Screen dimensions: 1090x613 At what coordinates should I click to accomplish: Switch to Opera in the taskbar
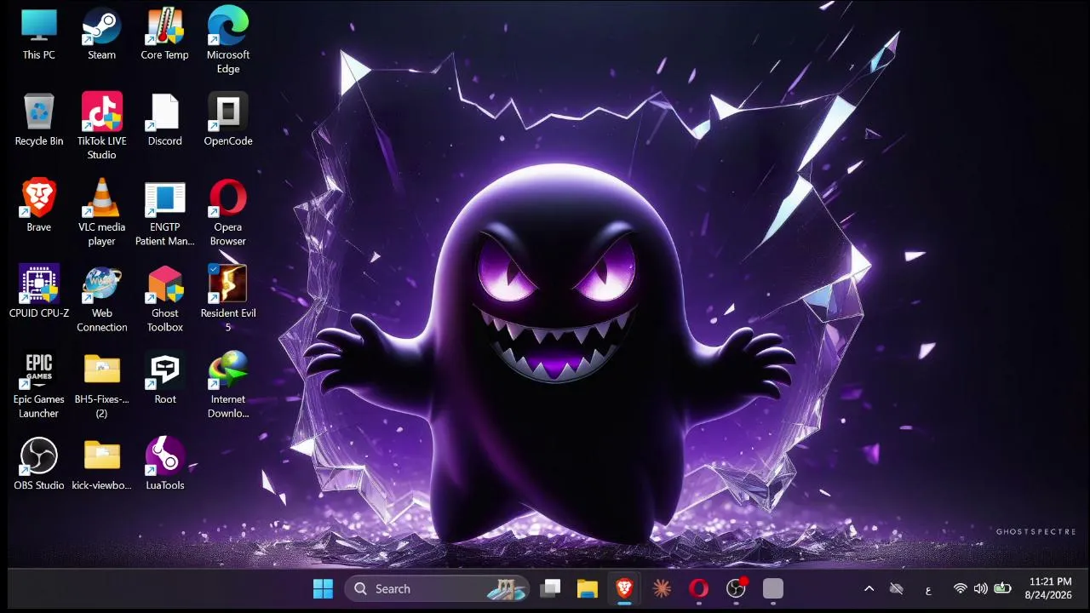[699, 588]
